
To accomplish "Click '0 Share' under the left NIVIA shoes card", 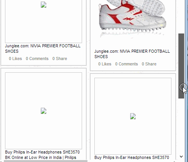I will point(60,58).
